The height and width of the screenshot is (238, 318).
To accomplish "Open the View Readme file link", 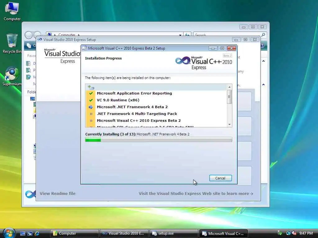I will pos(57,193).
